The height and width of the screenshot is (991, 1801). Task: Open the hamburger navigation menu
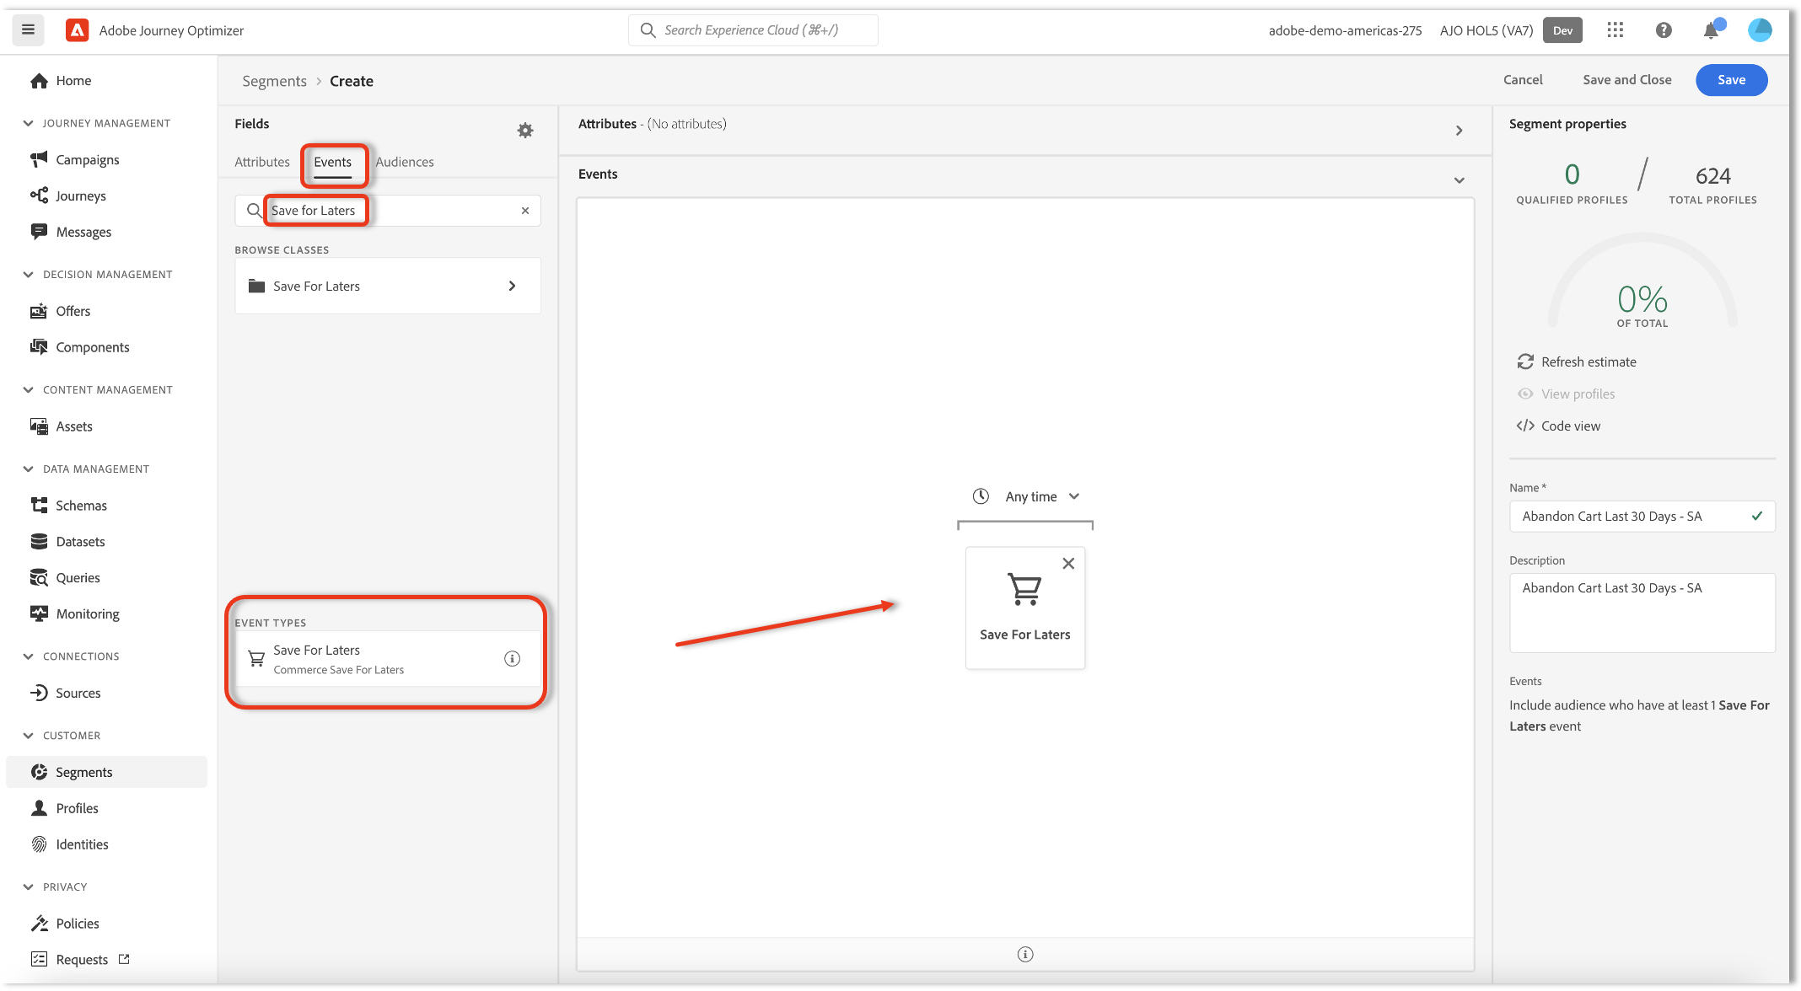click(x=28, y=30)
